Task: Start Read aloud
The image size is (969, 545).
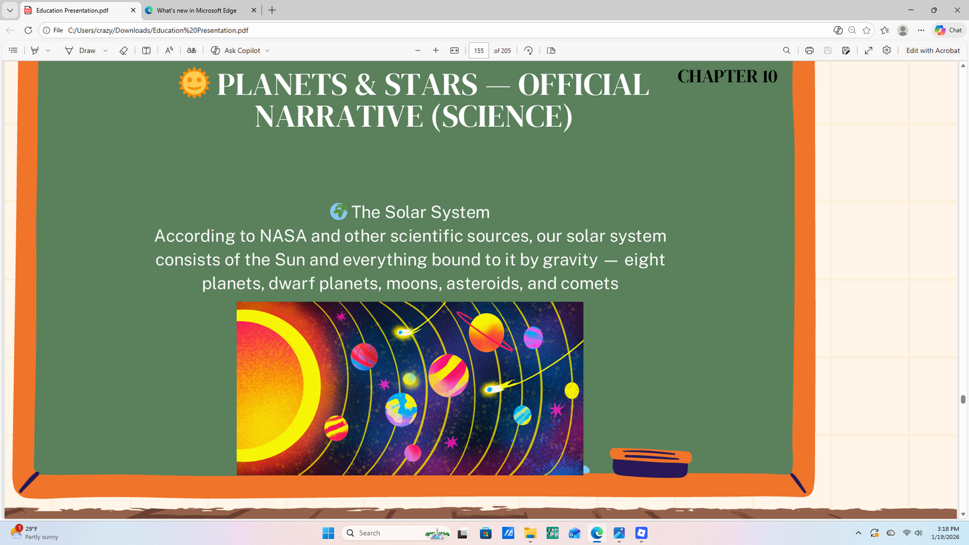Action: 169,50
